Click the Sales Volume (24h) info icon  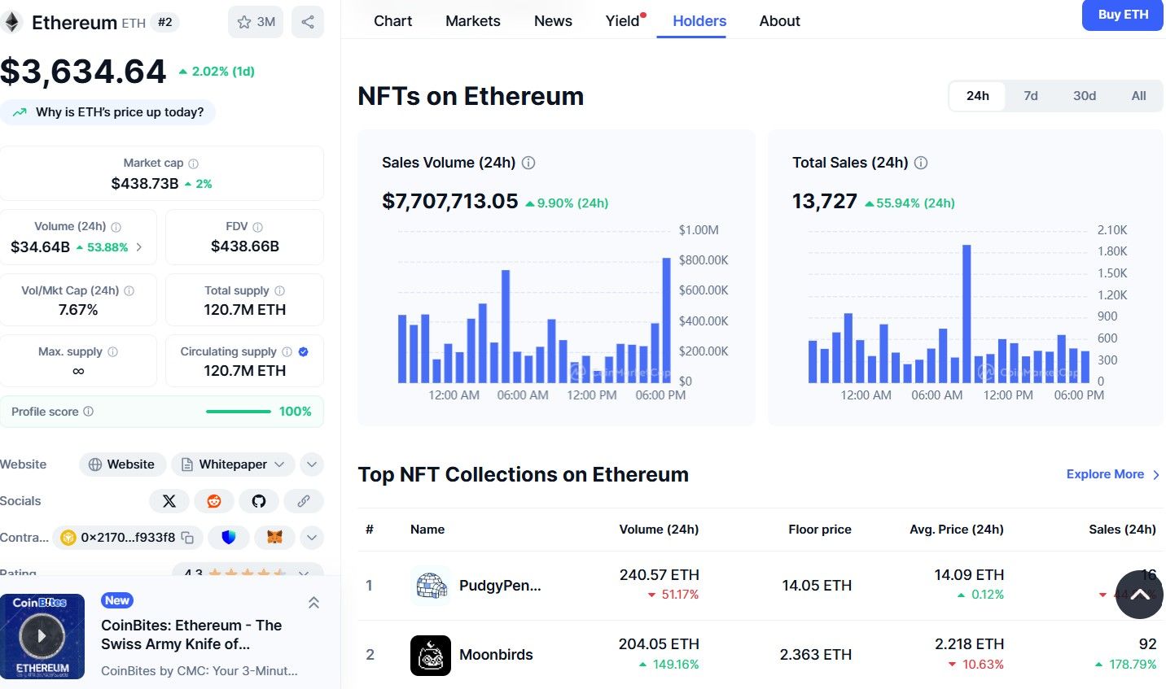point(528,163)
